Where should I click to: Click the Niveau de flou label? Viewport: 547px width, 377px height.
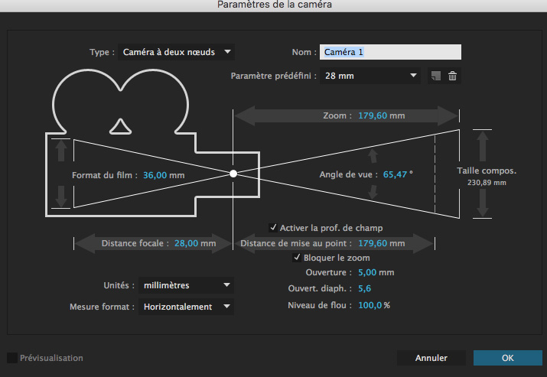pyautogui.click(x=320, y=305)
